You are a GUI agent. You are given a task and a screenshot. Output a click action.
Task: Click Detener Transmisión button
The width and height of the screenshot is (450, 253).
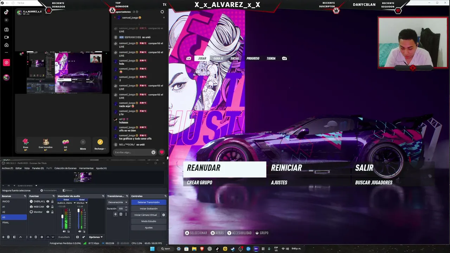coord(148,202)
